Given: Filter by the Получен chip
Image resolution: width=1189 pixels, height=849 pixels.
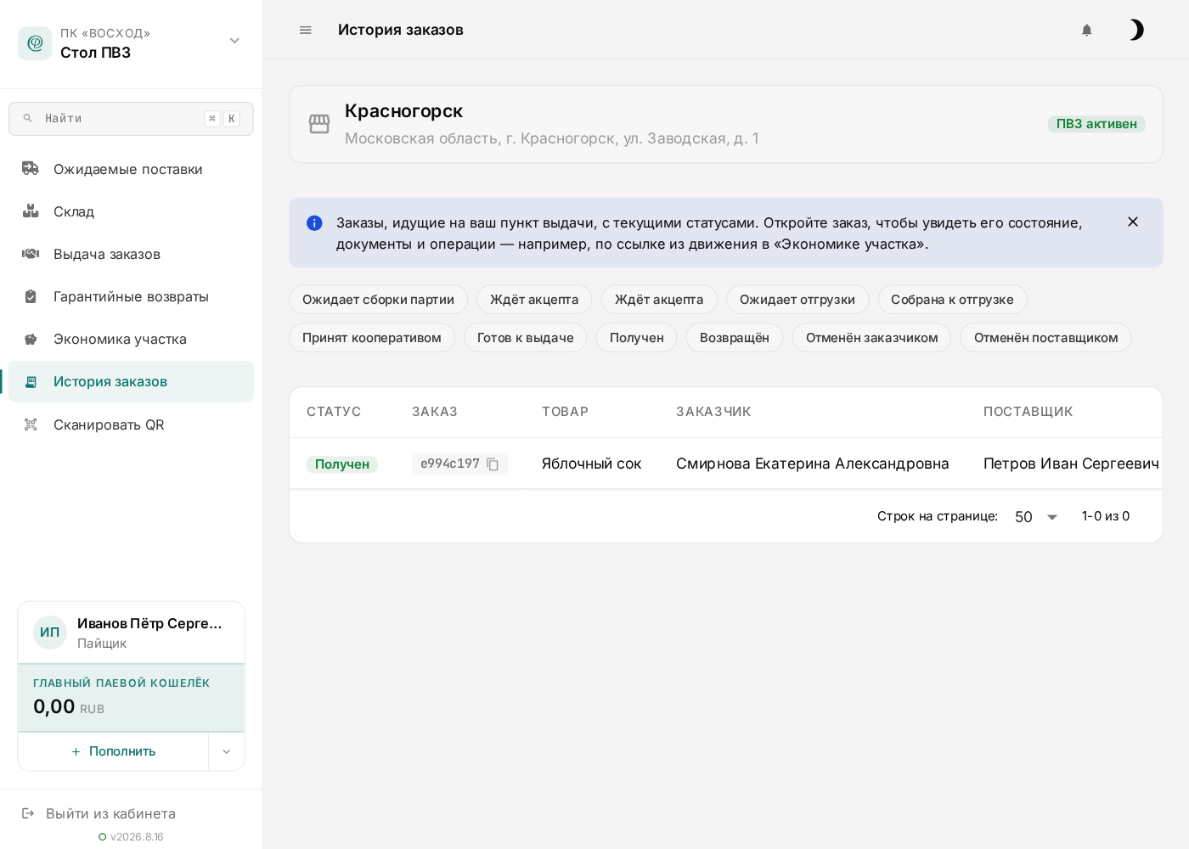Looking at the screenshot, I should tap(637, 338).
